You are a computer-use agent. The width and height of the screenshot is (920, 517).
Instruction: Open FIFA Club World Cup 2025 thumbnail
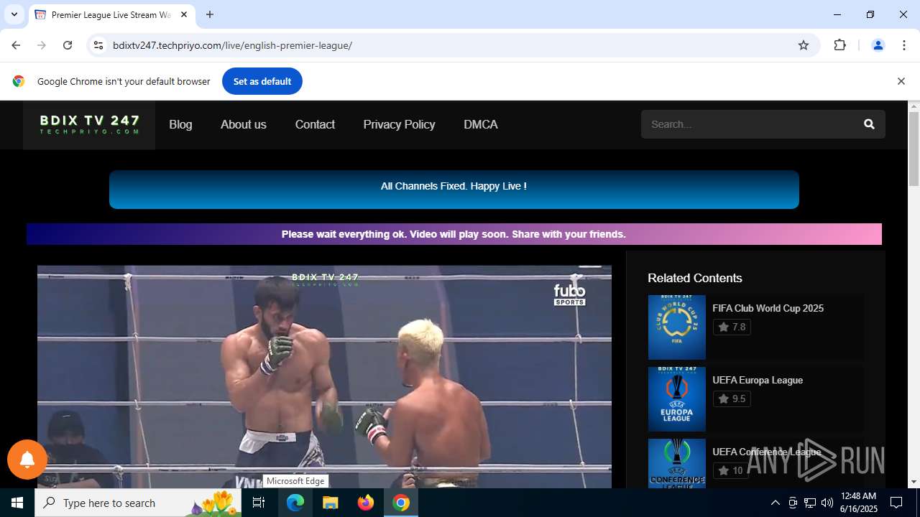[x=676, y=327]
